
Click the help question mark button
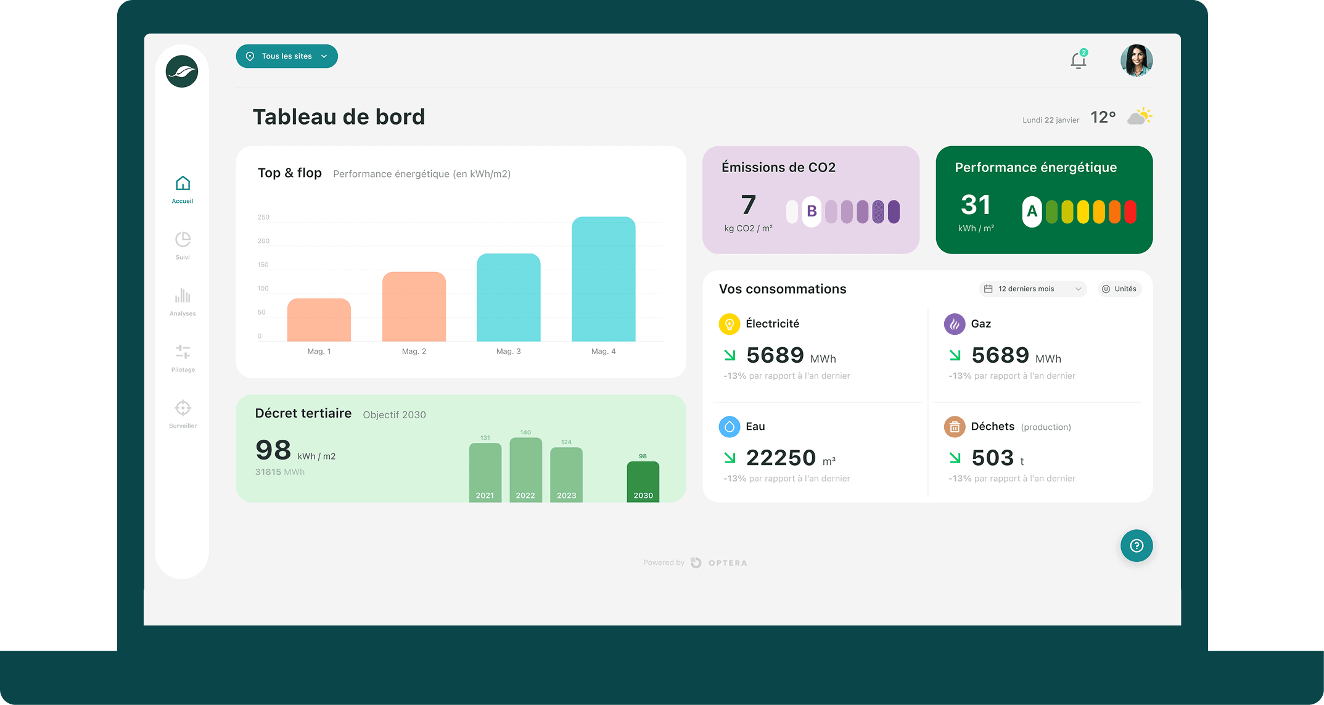coord(1136,546)
